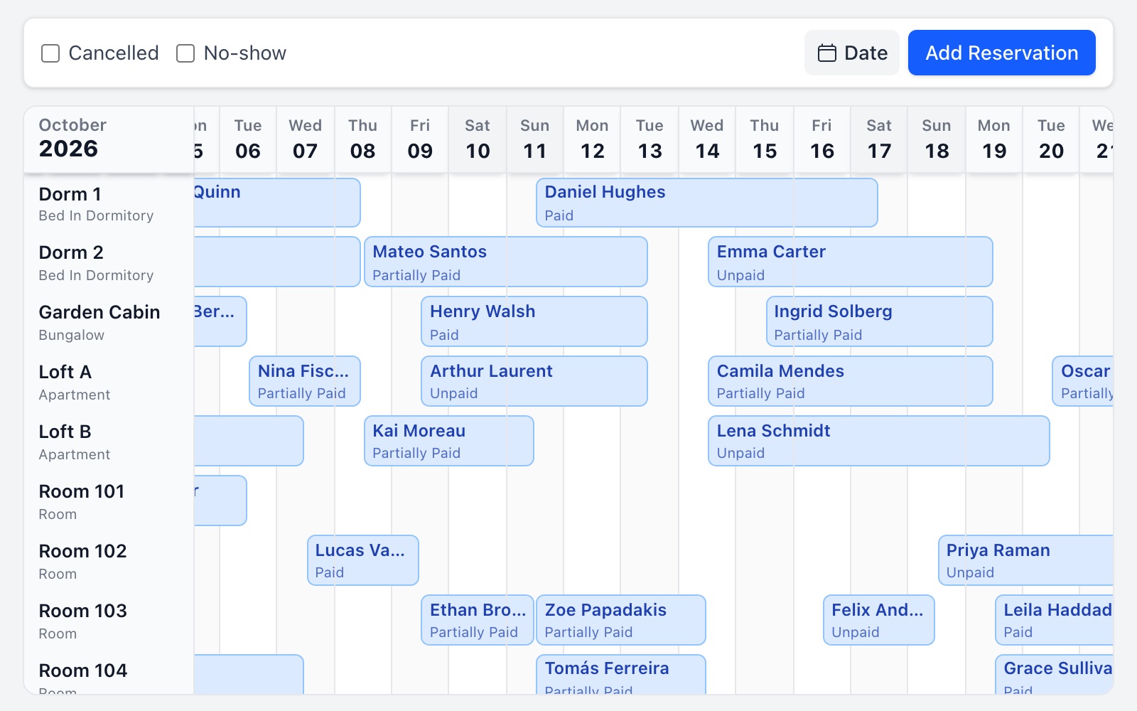Select Camila Mendes reservation block
The image size is (1137, 711).
pos(851,382)
